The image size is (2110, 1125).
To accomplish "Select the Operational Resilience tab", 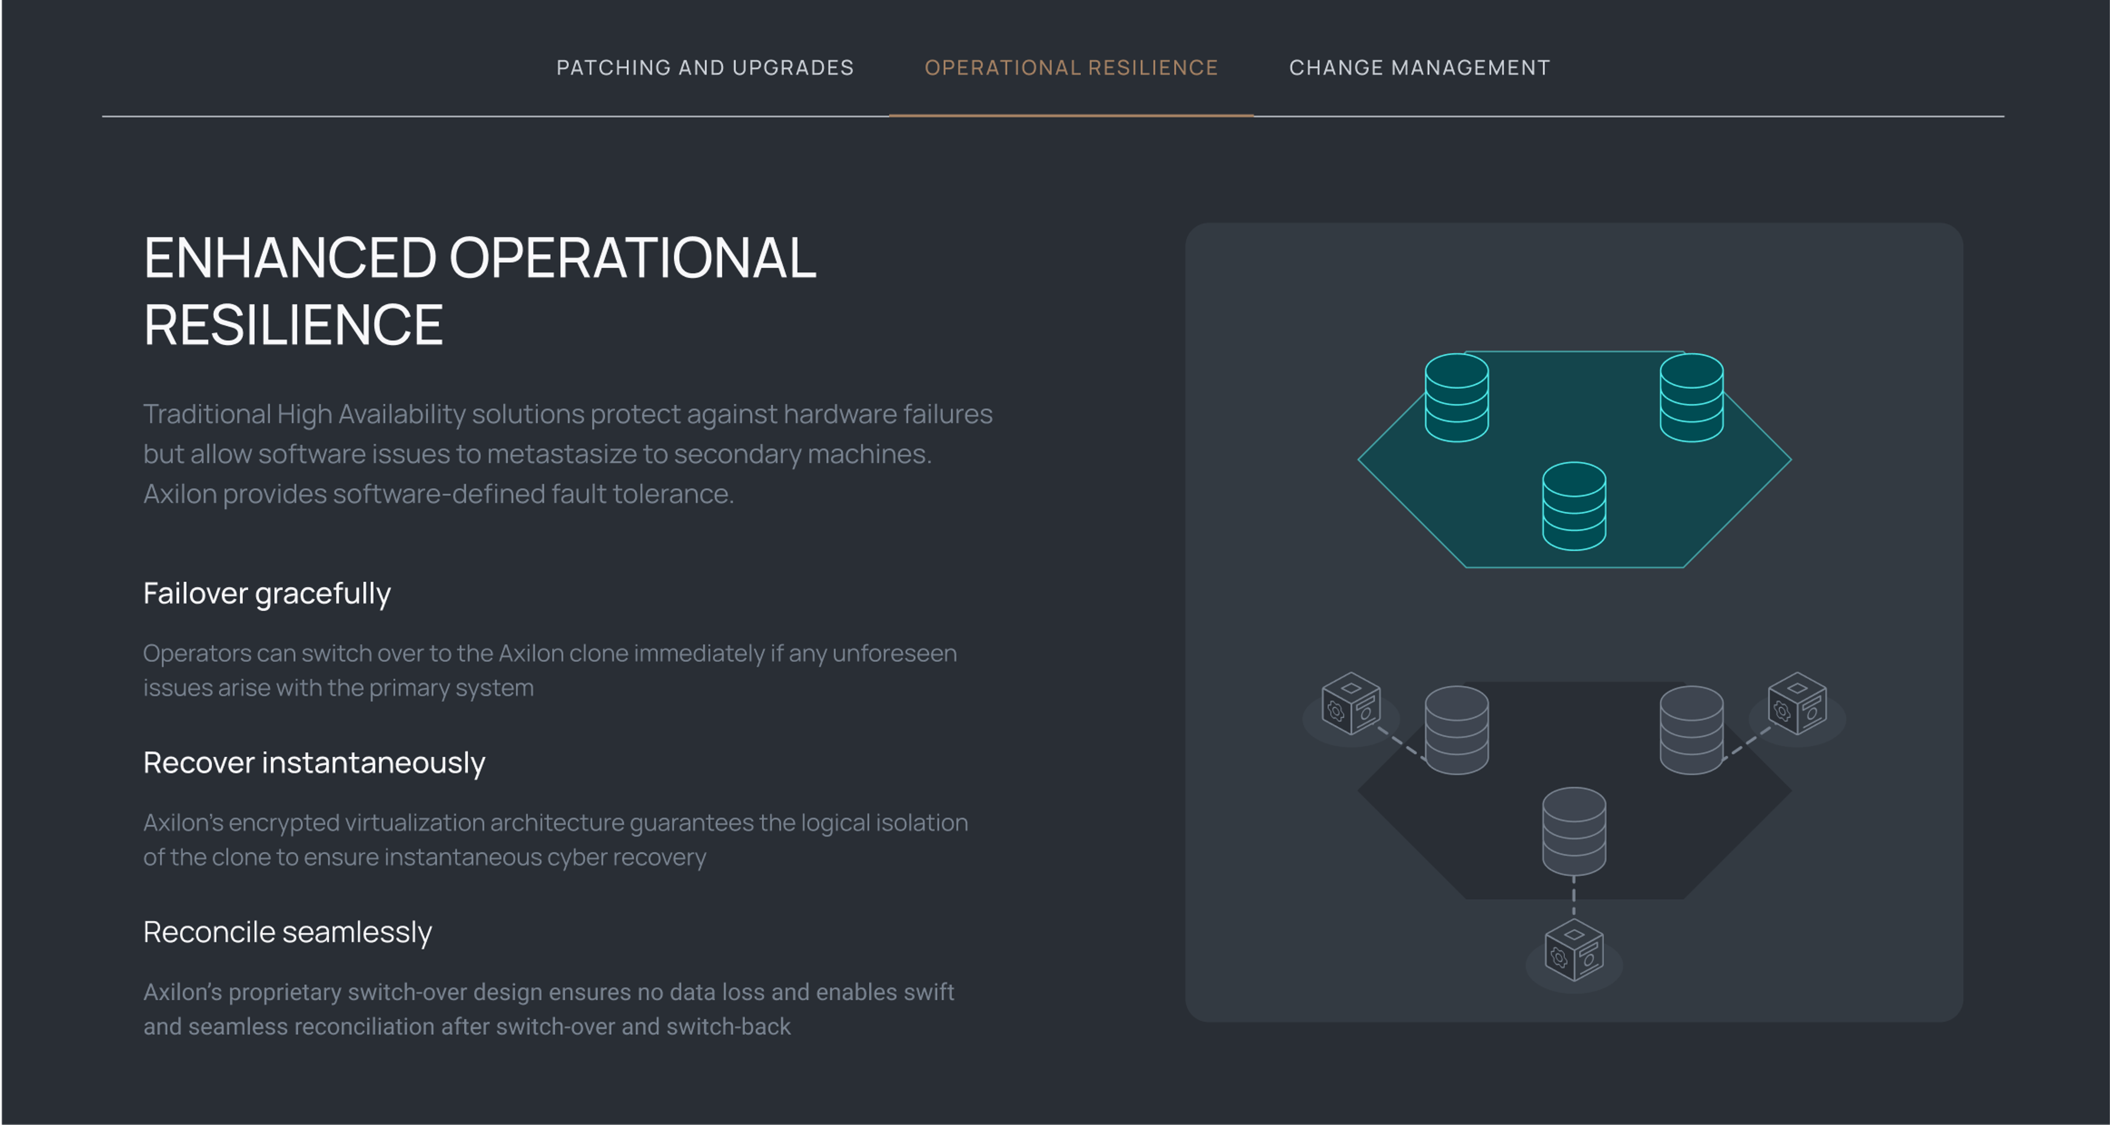I will [1070, 68].
